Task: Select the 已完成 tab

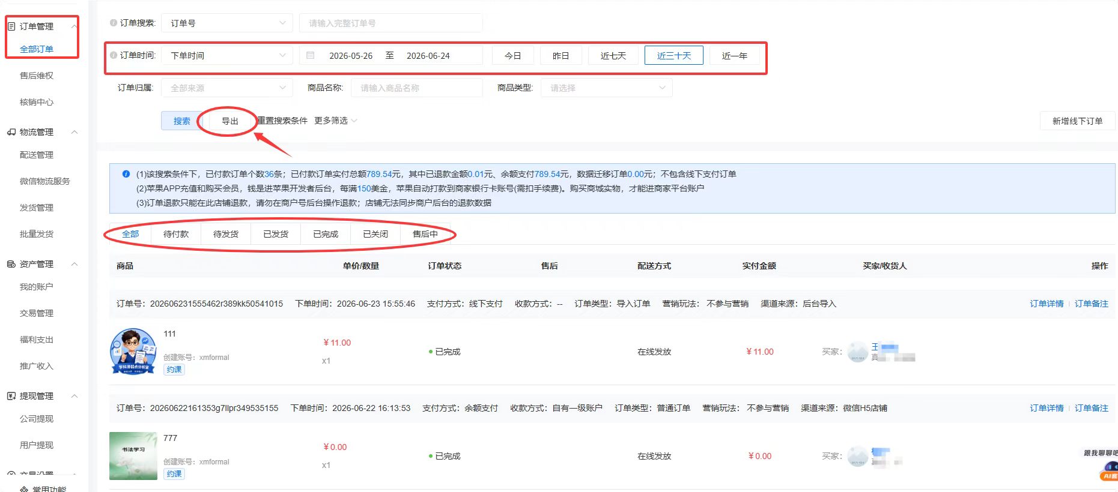Action: 326,234
